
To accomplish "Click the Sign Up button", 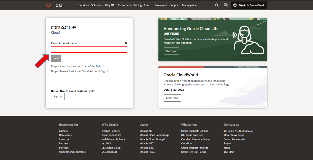I will pos(58,96).
